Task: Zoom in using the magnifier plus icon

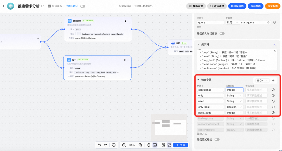Action: (x=140, y=145)
